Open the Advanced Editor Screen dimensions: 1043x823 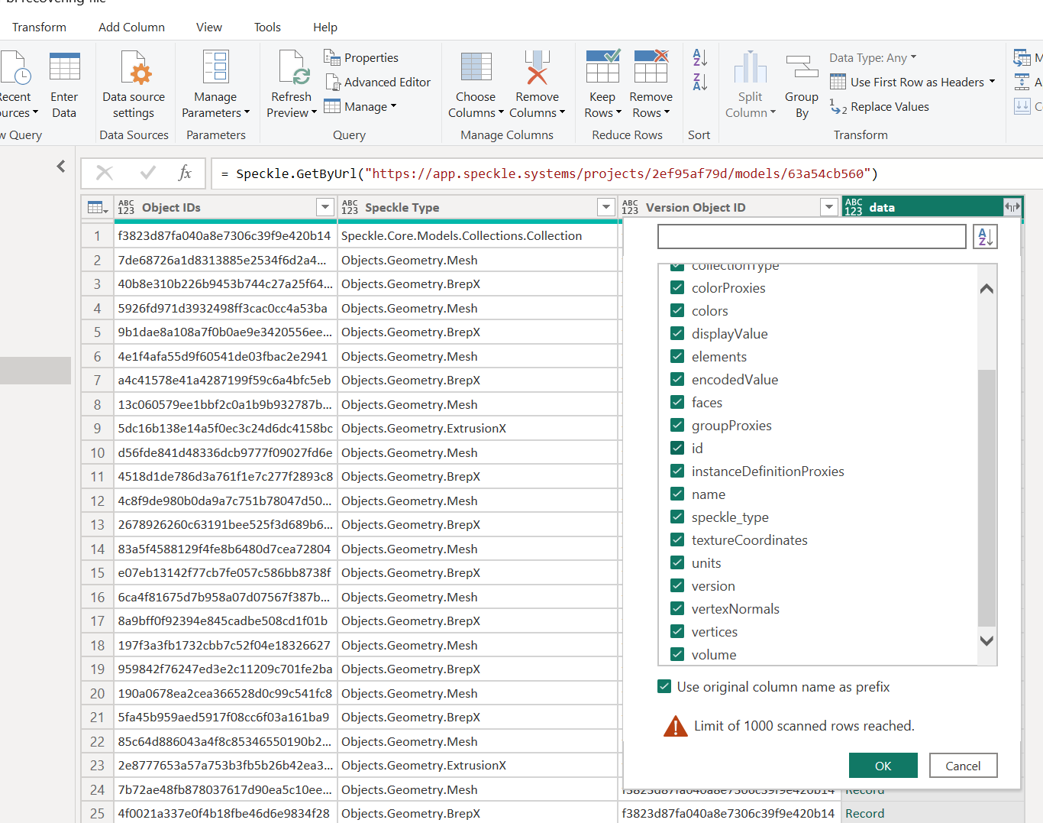378,82
